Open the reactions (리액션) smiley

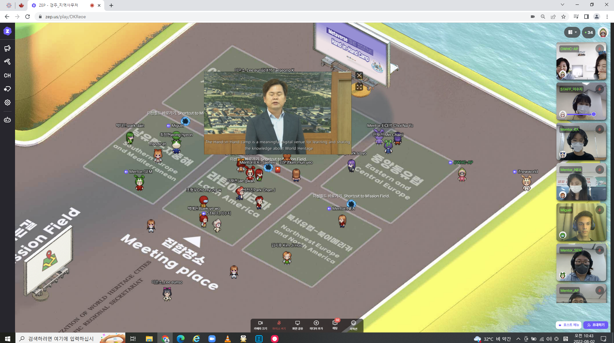[x=353, y=325]
